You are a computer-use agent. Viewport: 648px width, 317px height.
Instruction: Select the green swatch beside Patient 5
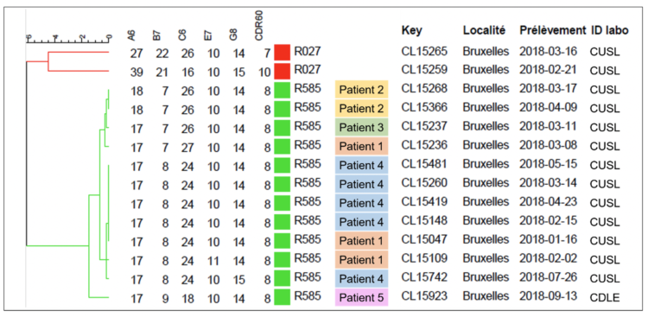(283, 298)
